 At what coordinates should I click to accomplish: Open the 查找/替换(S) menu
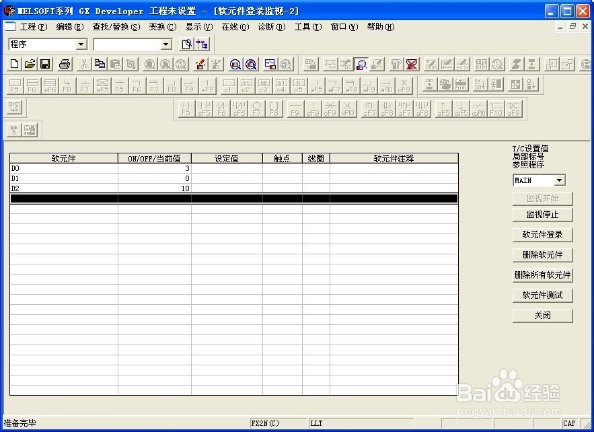coord(116,27)
